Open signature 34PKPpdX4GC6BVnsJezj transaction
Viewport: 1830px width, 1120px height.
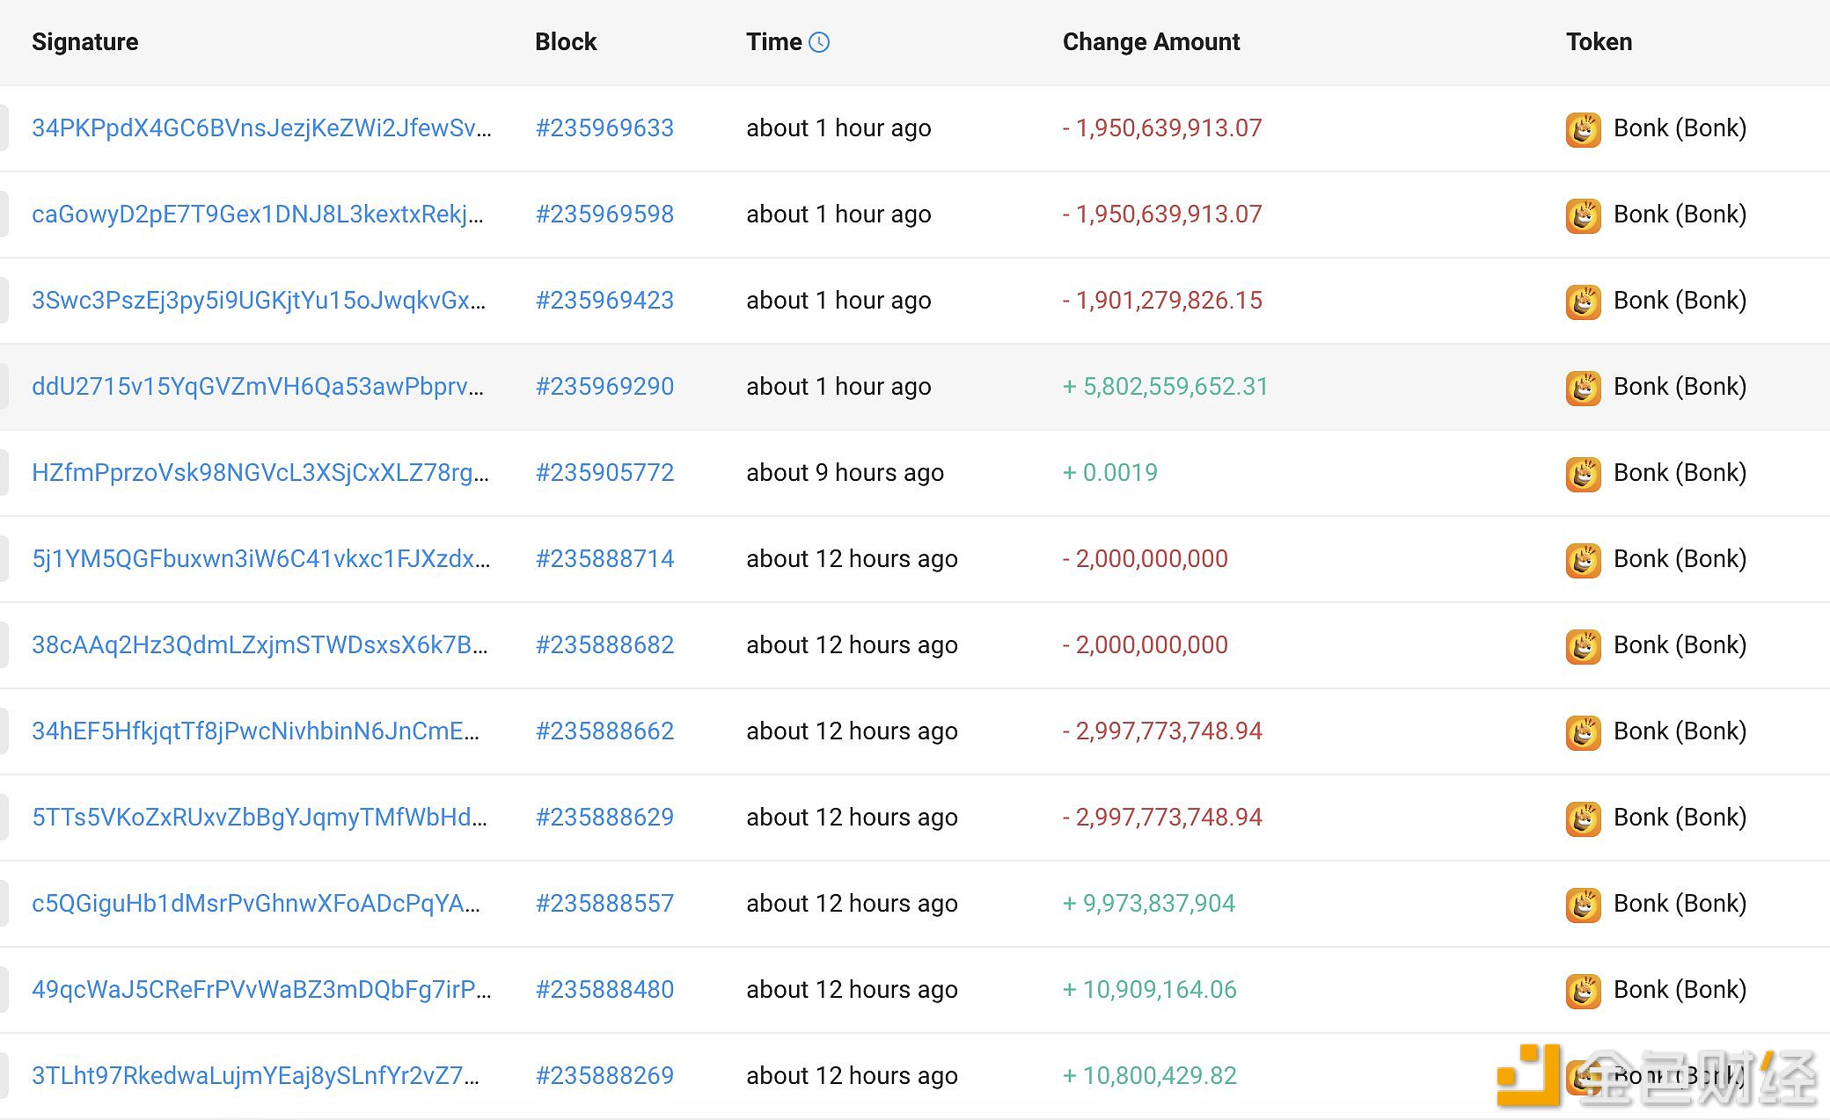pyautogui.click(x=261, y=128)
